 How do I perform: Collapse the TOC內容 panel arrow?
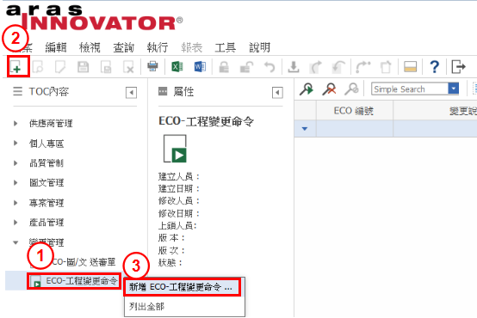click(x=131, y=93)
